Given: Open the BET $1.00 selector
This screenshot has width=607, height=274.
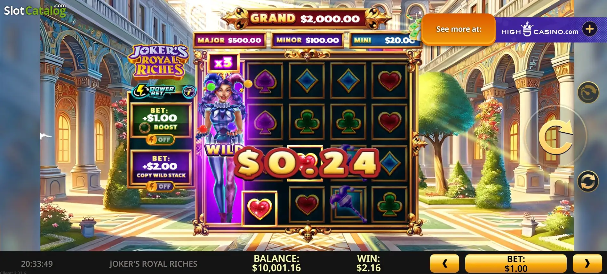Looking at the screenshot, I should 516,263.
